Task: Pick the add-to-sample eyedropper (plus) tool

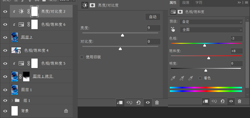Action: (x=182, y=78)
